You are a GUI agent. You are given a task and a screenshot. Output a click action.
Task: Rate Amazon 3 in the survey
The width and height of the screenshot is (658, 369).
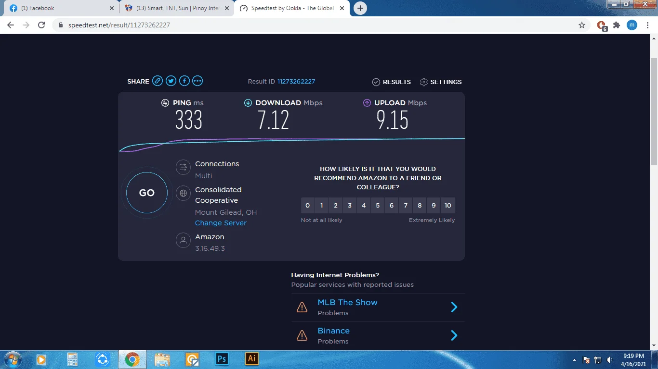tap(350, 205)
